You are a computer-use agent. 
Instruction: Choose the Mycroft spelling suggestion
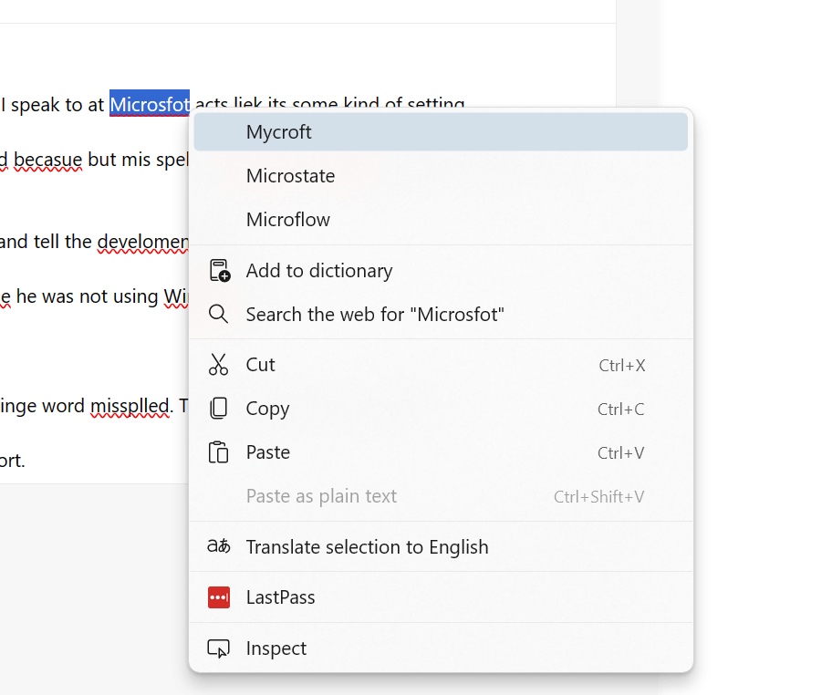441,132
